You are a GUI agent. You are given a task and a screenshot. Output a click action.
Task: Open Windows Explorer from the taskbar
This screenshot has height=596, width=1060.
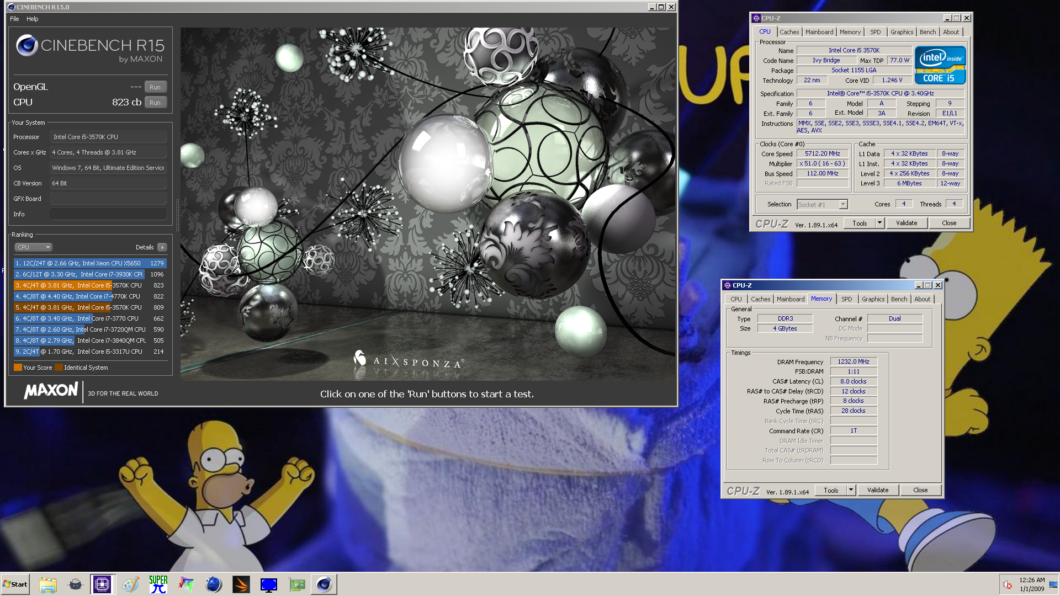pos(48,584)
